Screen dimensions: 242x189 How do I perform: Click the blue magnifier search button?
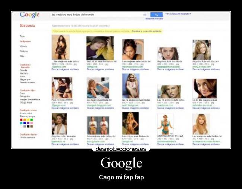156,15
